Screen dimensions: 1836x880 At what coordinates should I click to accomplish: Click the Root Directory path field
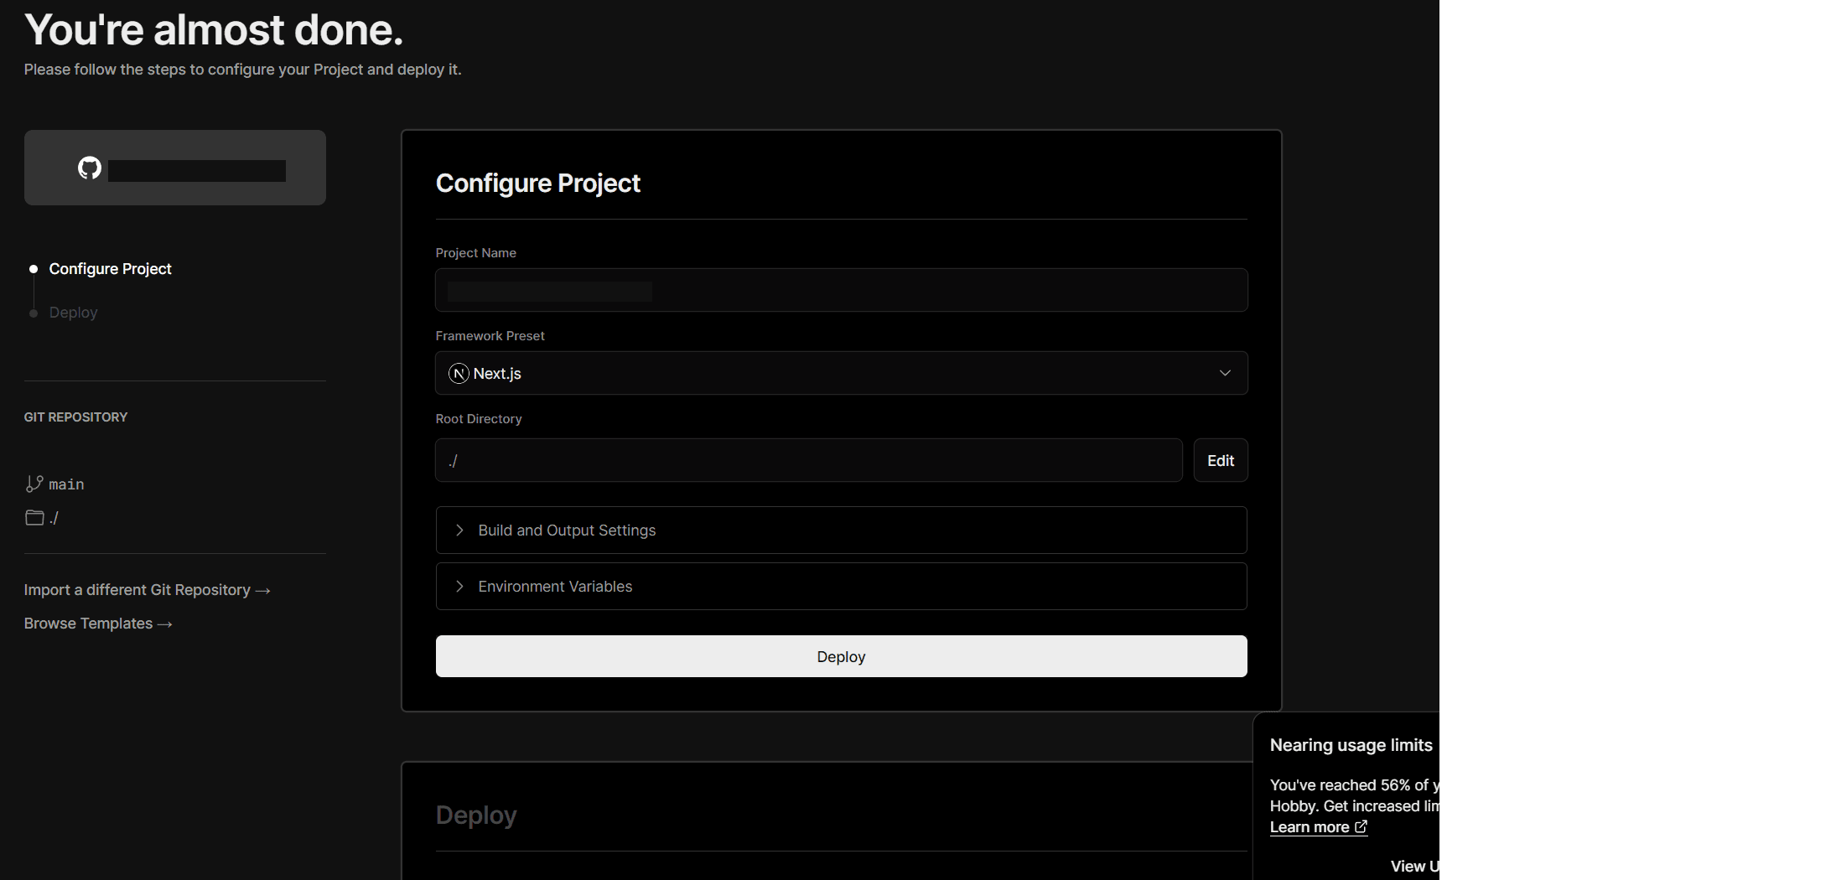[x=807, y=460]
